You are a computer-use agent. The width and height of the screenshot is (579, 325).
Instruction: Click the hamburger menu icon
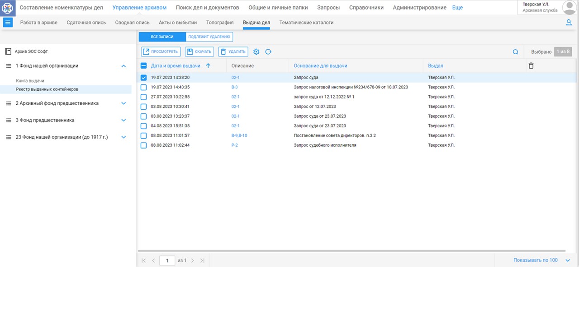[x=8, y=23]
